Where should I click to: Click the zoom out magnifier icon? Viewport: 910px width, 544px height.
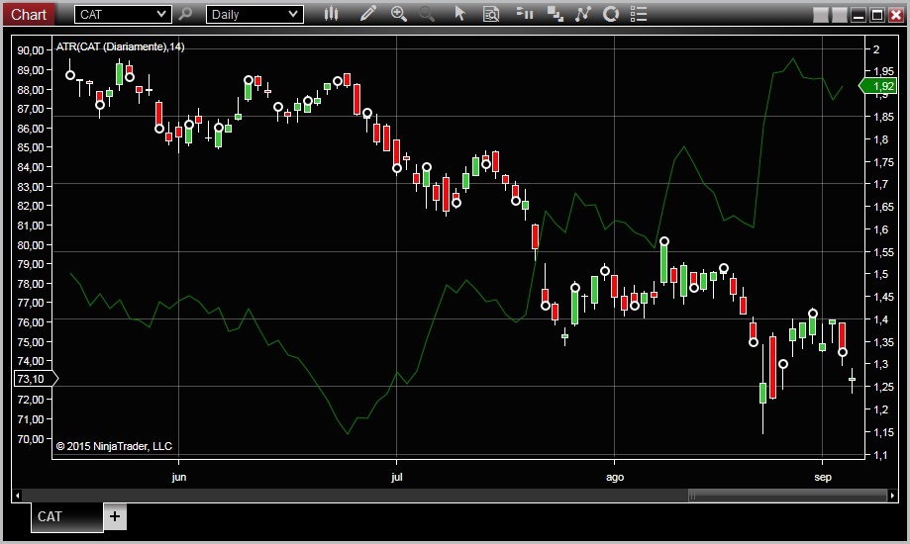pos(427,13)
